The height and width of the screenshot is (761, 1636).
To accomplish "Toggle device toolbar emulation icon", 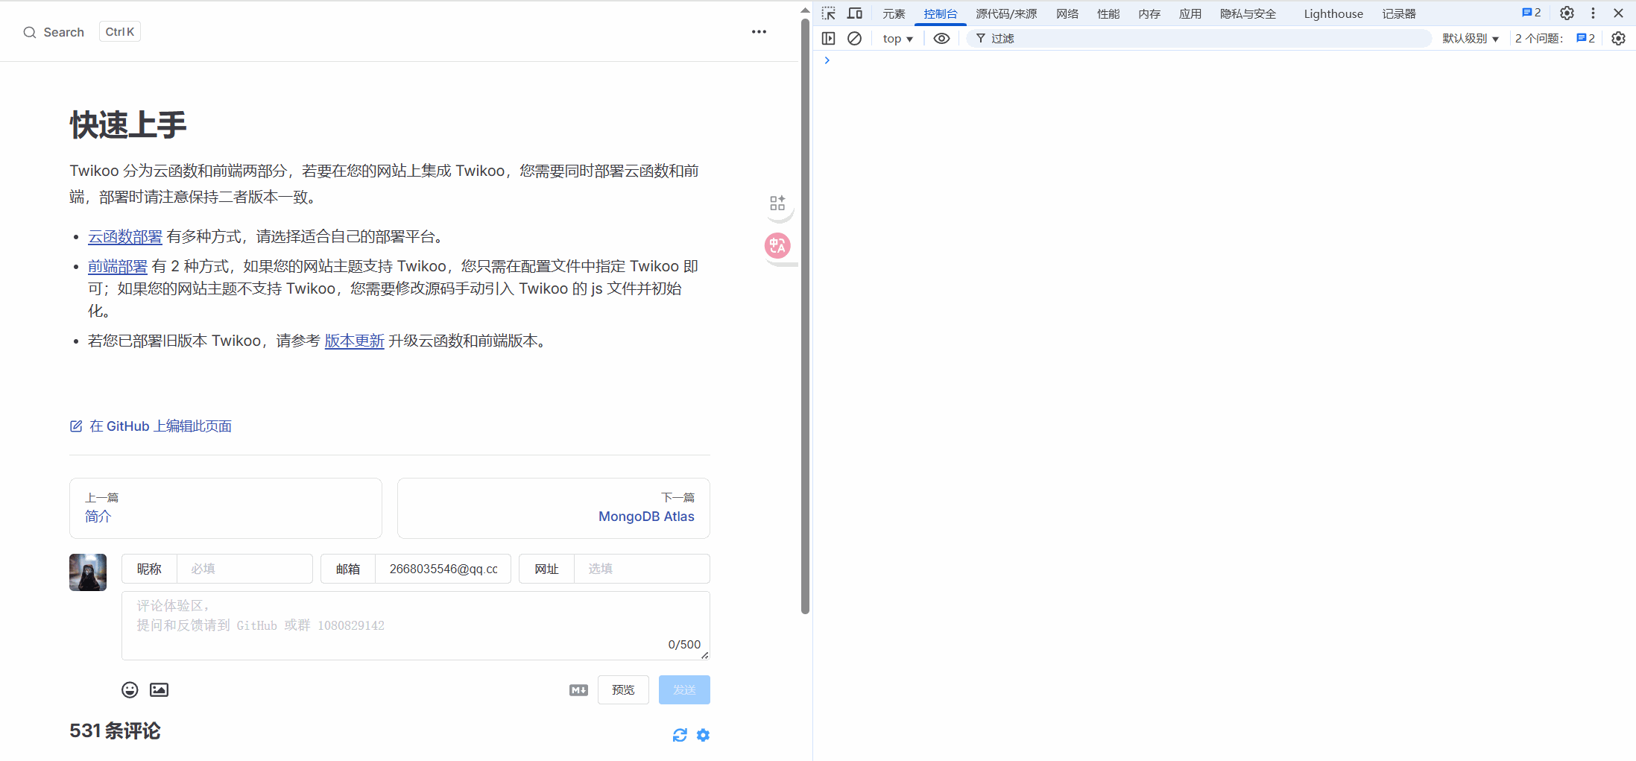I will point(855,13).
